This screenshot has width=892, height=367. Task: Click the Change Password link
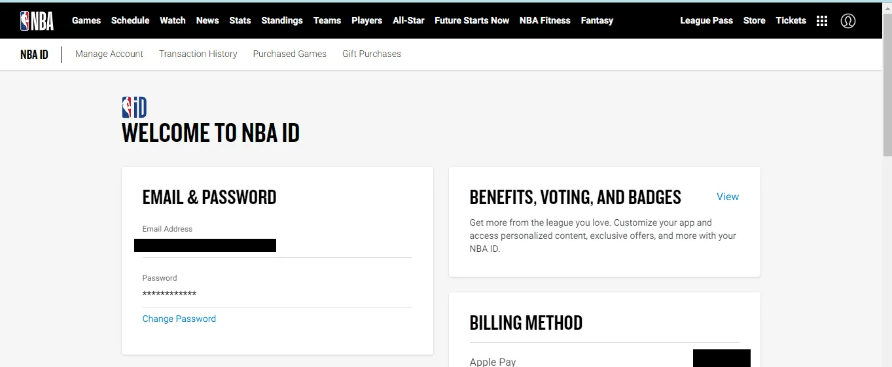pos(179,319)
